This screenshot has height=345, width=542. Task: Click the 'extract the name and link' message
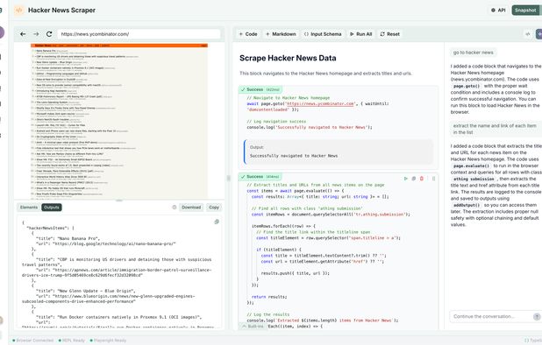pyautogui.click(x=496, y=129)
